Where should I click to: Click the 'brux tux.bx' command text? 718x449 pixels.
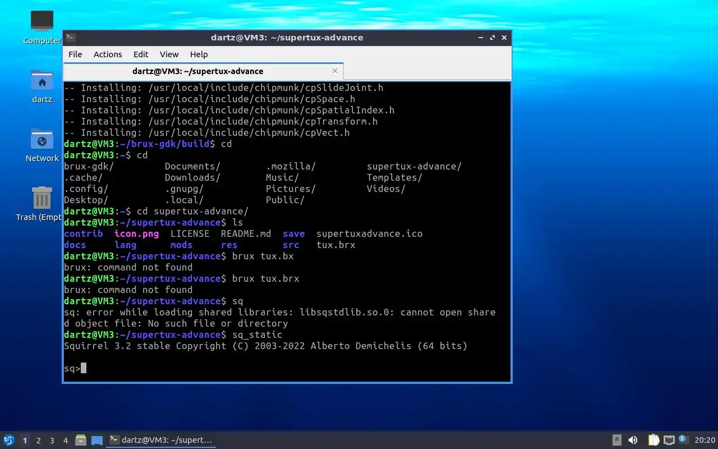[263, 256]
